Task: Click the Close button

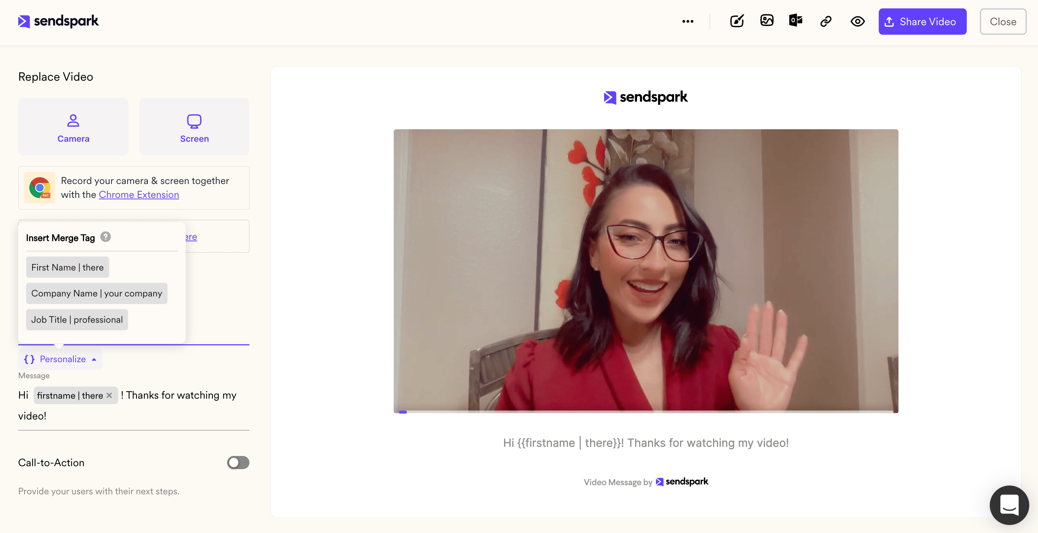Action: pyautogui.click(x=1003, y=21)
